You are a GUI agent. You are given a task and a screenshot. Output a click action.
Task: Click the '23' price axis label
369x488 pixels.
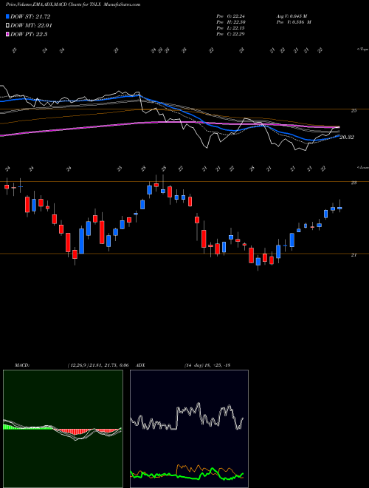354,183
